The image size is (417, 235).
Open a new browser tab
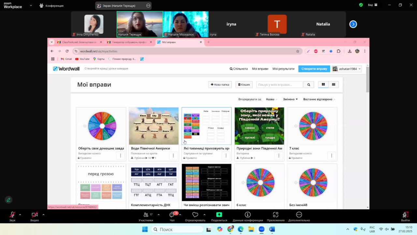[208, 42]
